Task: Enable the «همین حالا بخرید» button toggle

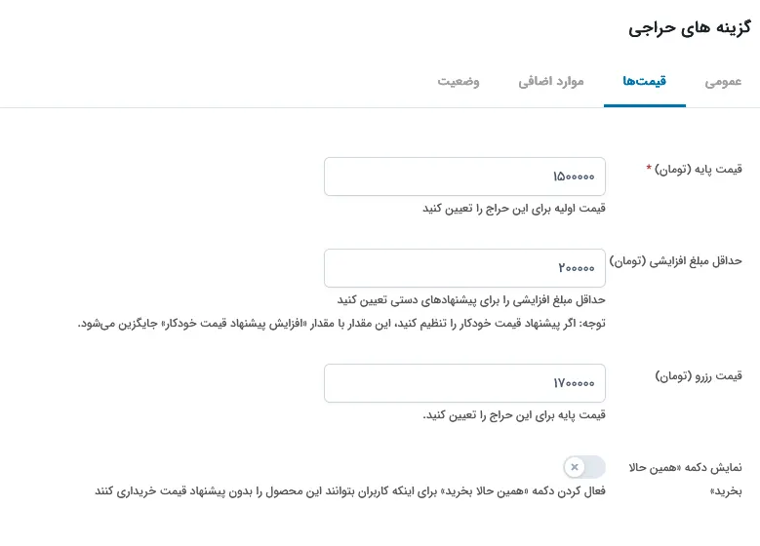Action: 584,467
